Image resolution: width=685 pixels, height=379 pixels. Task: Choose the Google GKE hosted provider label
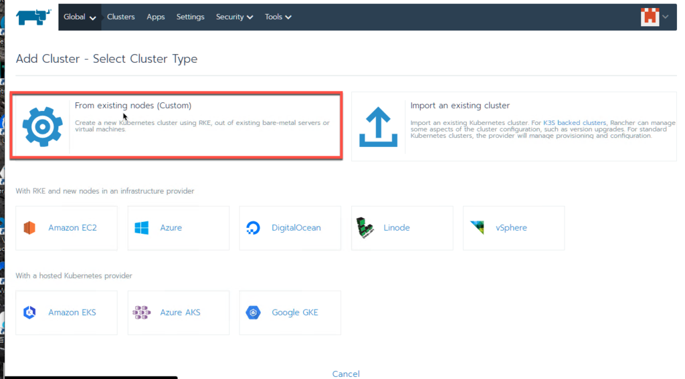point(295,313)
